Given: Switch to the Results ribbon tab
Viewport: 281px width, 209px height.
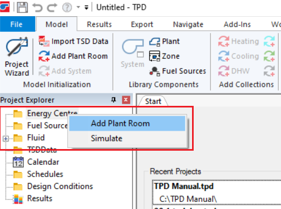Looking at the screenshot, I should tap(99, 24).
